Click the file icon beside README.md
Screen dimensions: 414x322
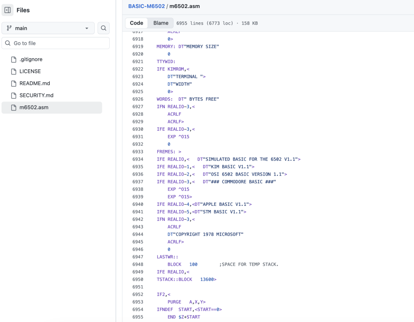tap(13, 83)
